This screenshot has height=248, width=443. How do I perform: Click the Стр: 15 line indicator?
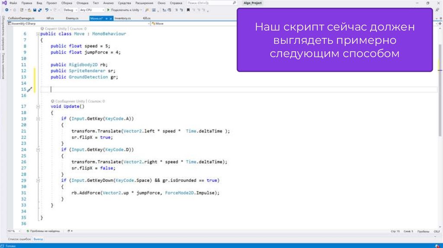(x=395, y=231)
